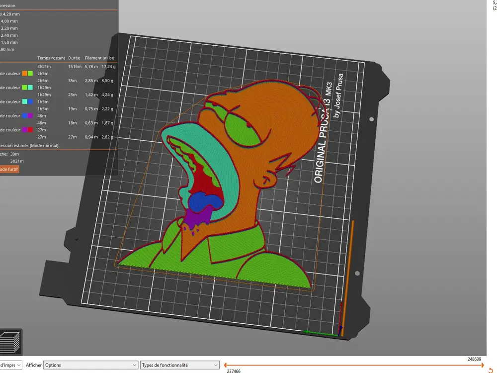Open the 'Types de fonctionnalité' dropdown
497x373 pixels.
coord(180,365)
